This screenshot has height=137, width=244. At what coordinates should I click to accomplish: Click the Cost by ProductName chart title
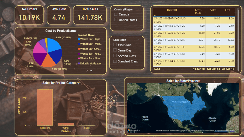(x=61, y=31)
